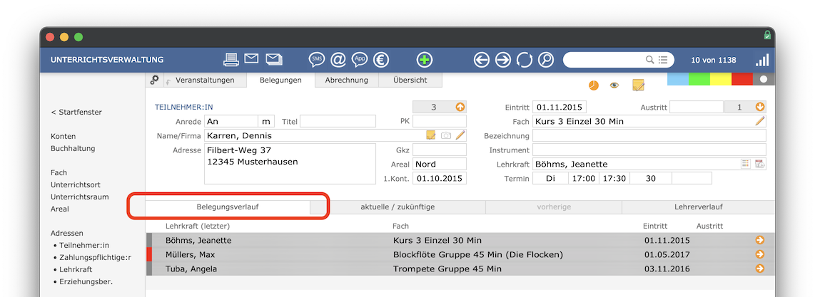
Task: Open Lehrkraft under Adressen in sidebar
Action: coord(76,269)
